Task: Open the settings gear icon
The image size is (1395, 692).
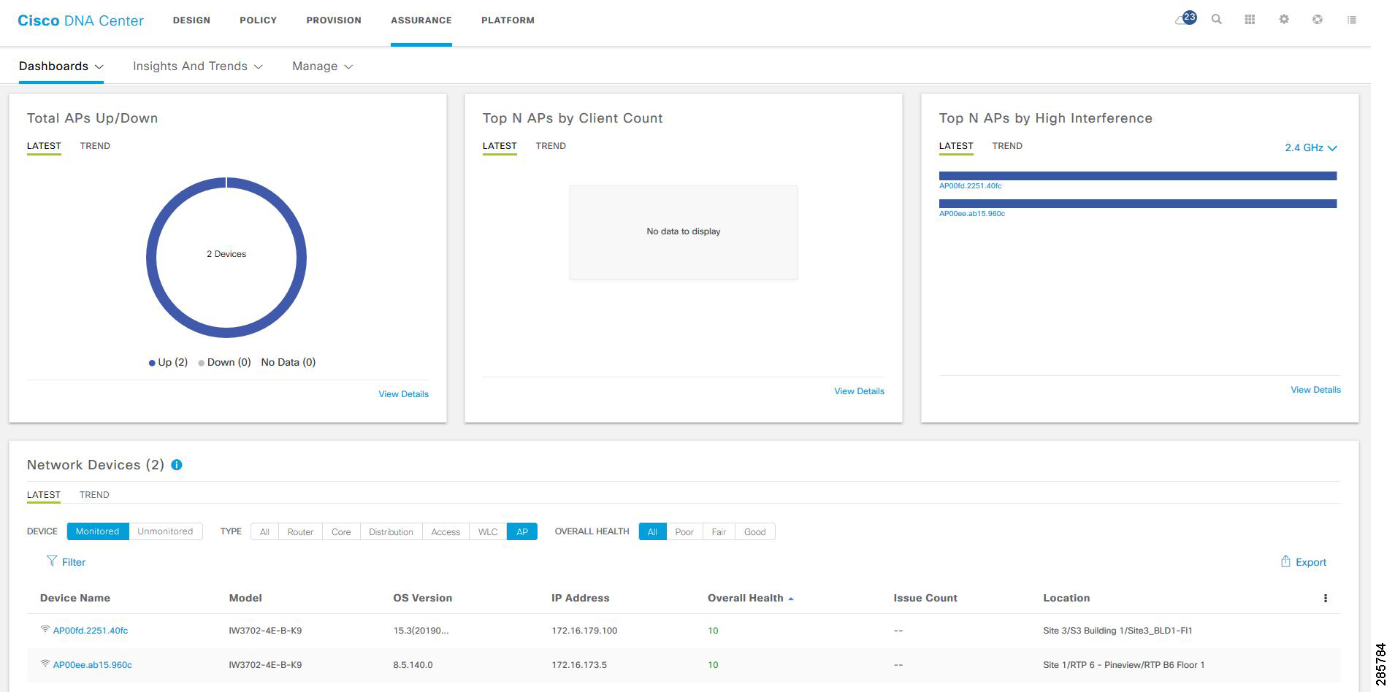Action: click(1284, 20)
